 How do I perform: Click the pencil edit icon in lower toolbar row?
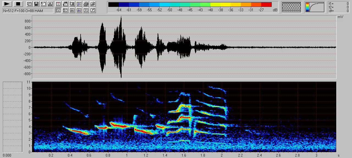pos(93,10)
